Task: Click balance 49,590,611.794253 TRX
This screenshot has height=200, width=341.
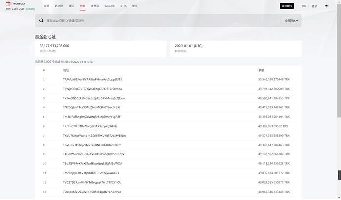Action: click(274, 98)
